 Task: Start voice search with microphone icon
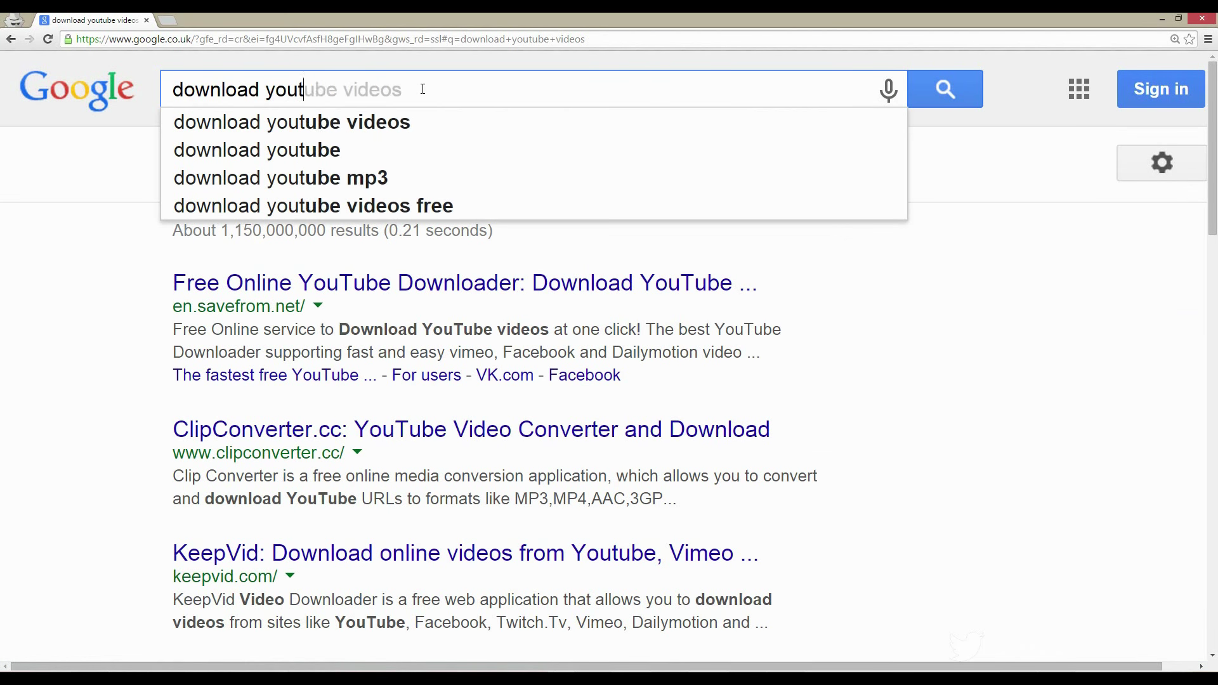pos(889,90)
